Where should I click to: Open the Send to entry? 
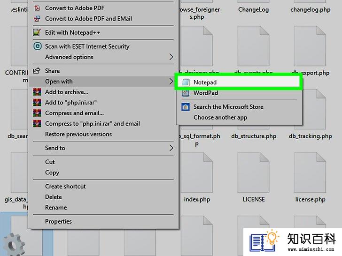tap(104, 148)
